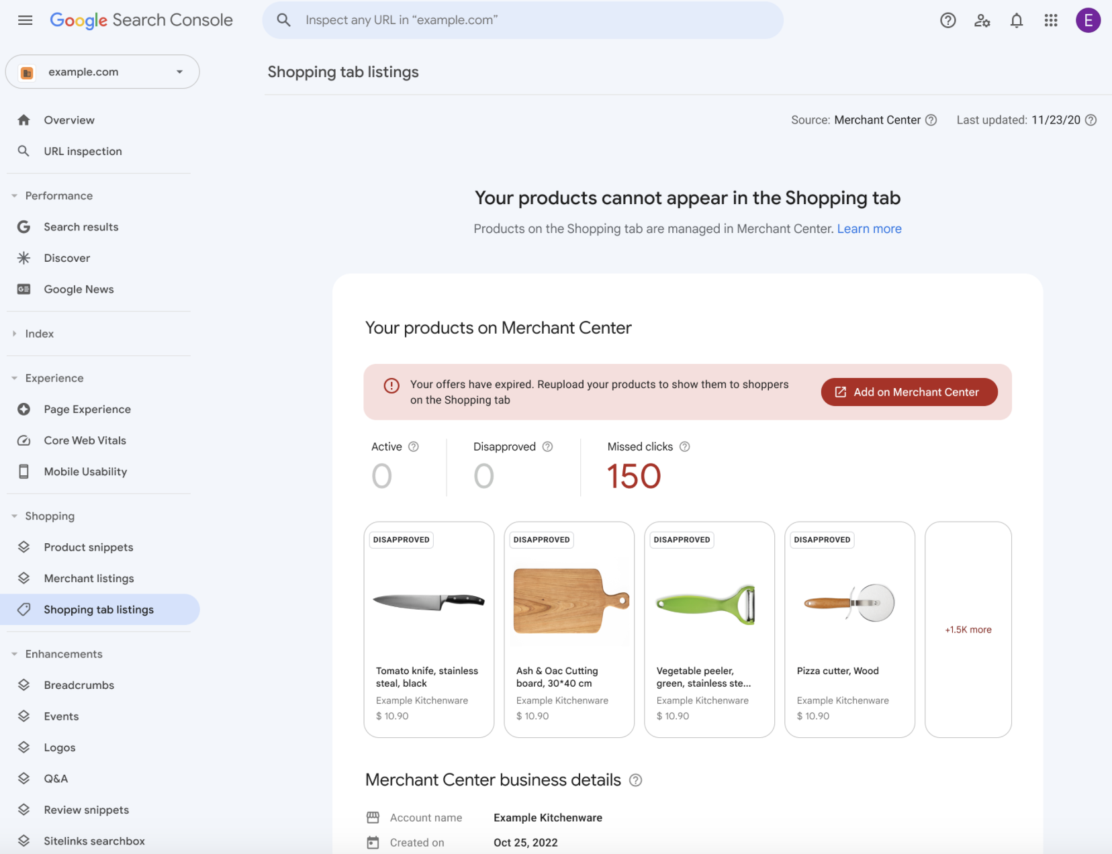Viewport: 1112px width, 854px height.
Task: Select Shopping tab listings
Action: (x=100, y=610)
